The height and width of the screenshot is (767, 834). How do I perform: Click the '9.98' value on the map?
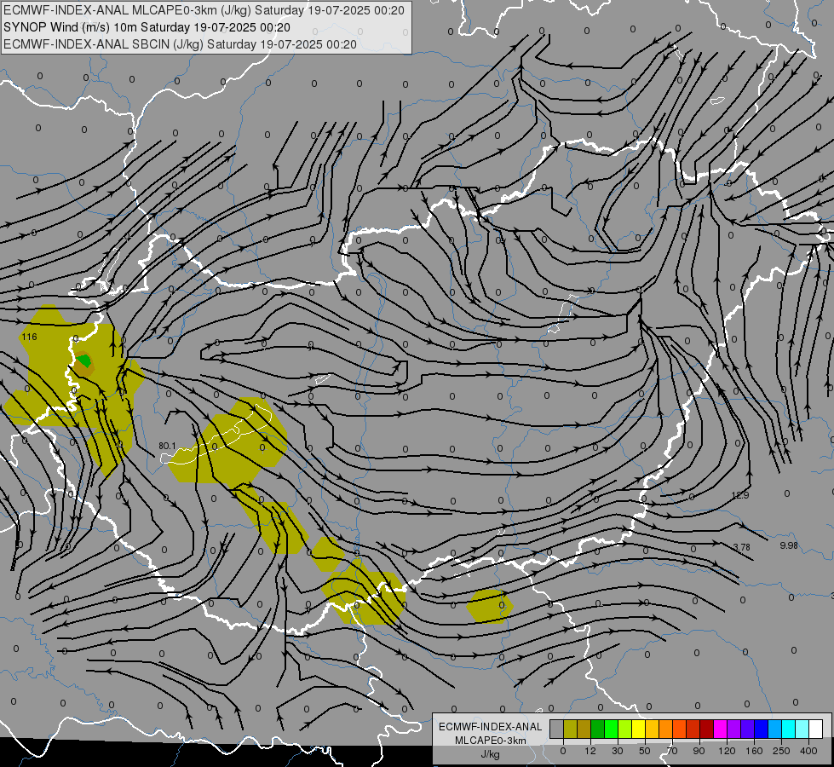coord(789,545)
